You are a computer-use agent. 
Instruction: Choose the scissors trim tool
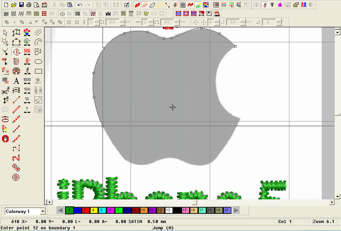click(5, 91)
